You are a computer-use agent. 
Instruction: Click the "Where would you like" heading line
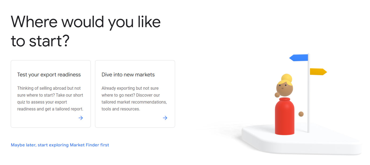click(x=86, y=22)
